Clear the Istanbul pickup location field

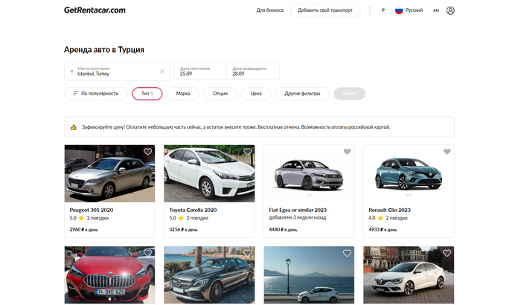pos(162,71)
